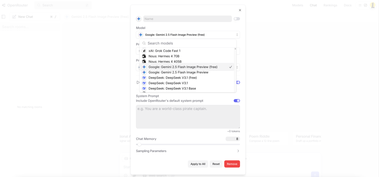This screenshot has height=177, width=379.
Task: Open the Rankings nav link
Action: [x=330, y=5]
